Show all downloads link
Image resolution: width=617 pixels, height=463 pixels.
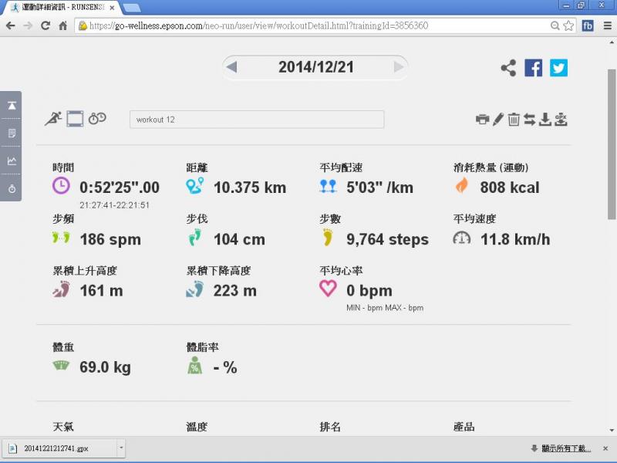tap(565, 448)
